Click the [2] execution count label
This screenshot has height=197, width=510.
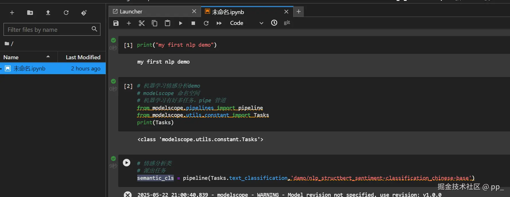click(x=128, y=86)
